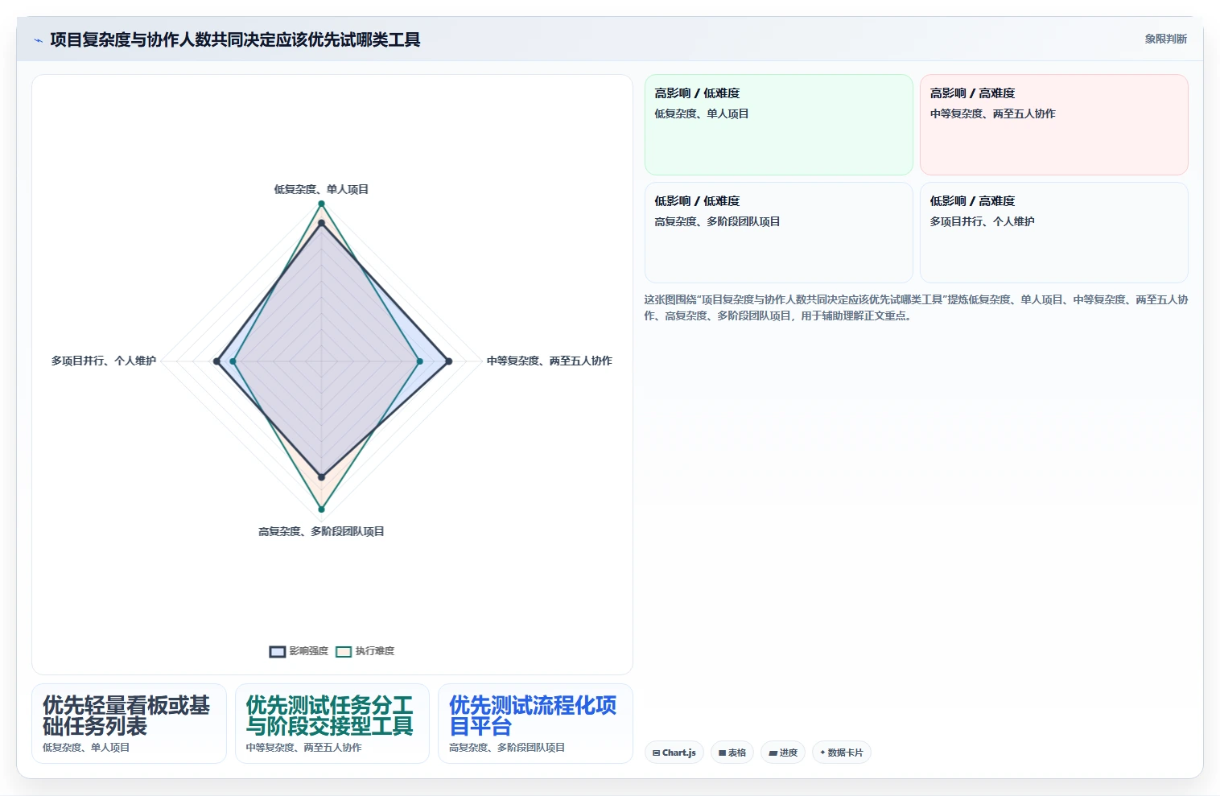This screenshot has height=796, width=1220.
Task: Click the teal data point at radar bottom
Action: 321,509
